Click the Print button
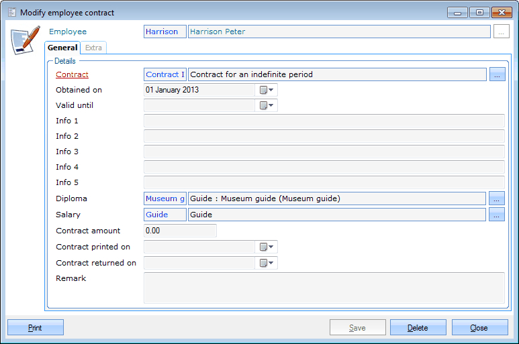The width and height of the screenshot is (519, 344). pyautogui.click(x=36, y=328)
